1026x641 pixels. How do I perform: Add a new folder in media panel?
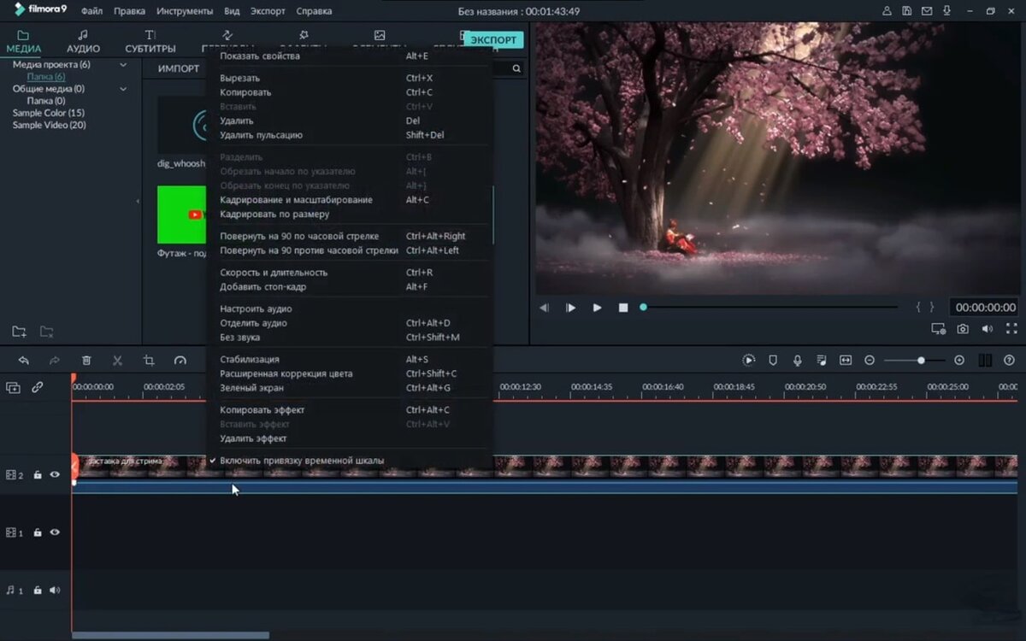[19, 332]
